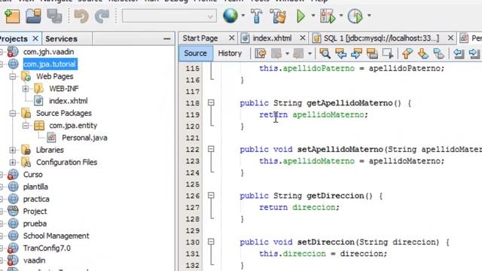482x271 pixels.
Task: Expand the WEB-INF folder node
Action: [26, 89]
